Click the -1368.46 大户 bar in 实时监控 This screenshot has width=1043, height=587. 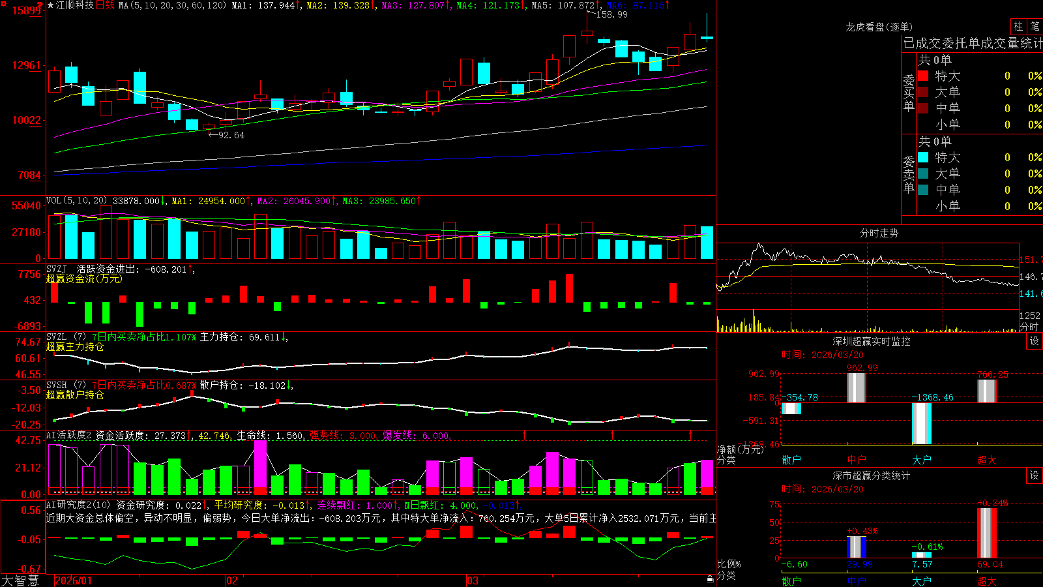922,423
